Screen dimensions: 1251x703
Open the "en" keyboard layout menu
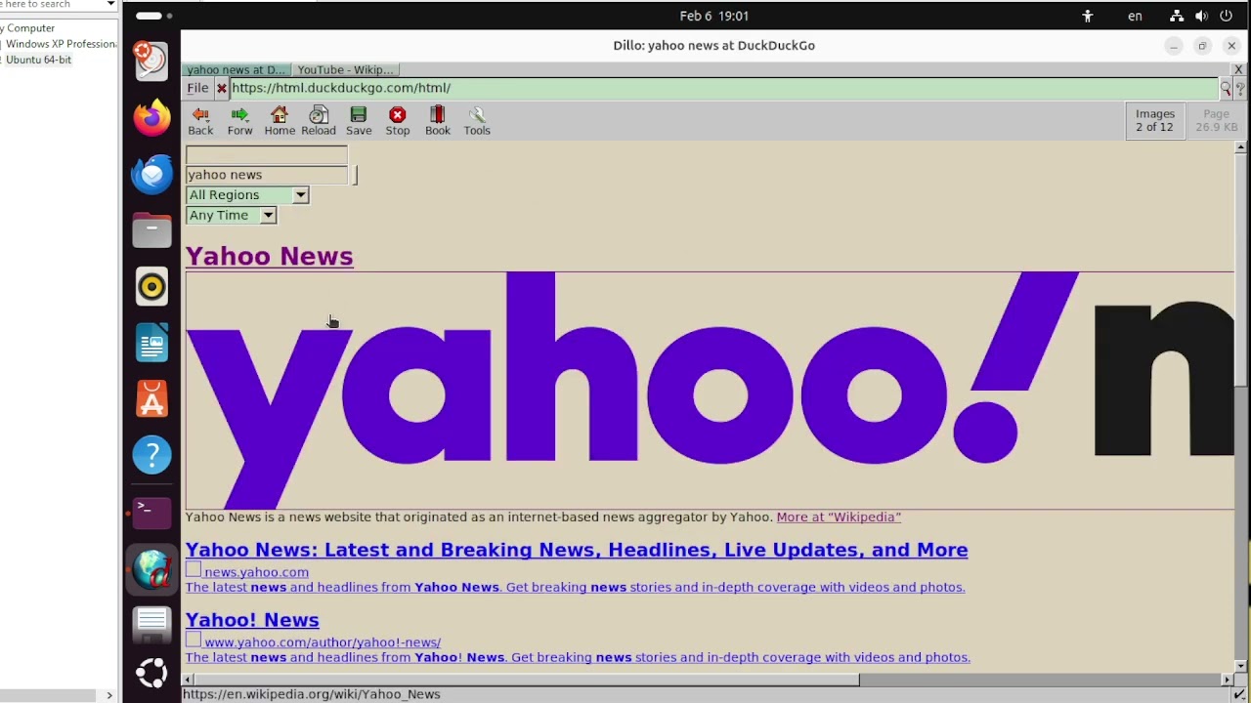click(x=1135, y=16)
